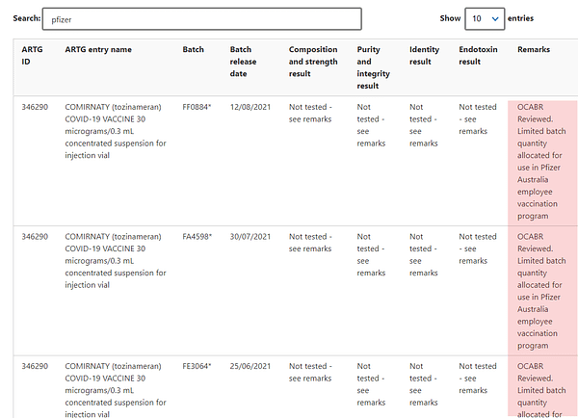Click the pink Remarks cell for batch FF0884*
Image resolution: width=578 pixels, height=418 pixels.
click(x=542, y=161)
